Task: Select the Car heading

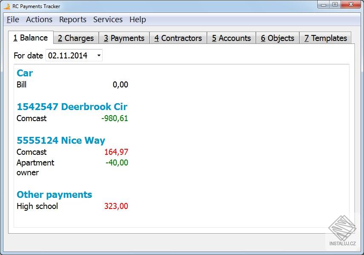Action: tap(25, 73)
